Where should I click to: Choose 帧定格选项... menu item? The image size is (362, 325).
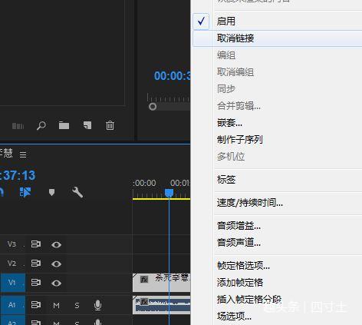278,266
